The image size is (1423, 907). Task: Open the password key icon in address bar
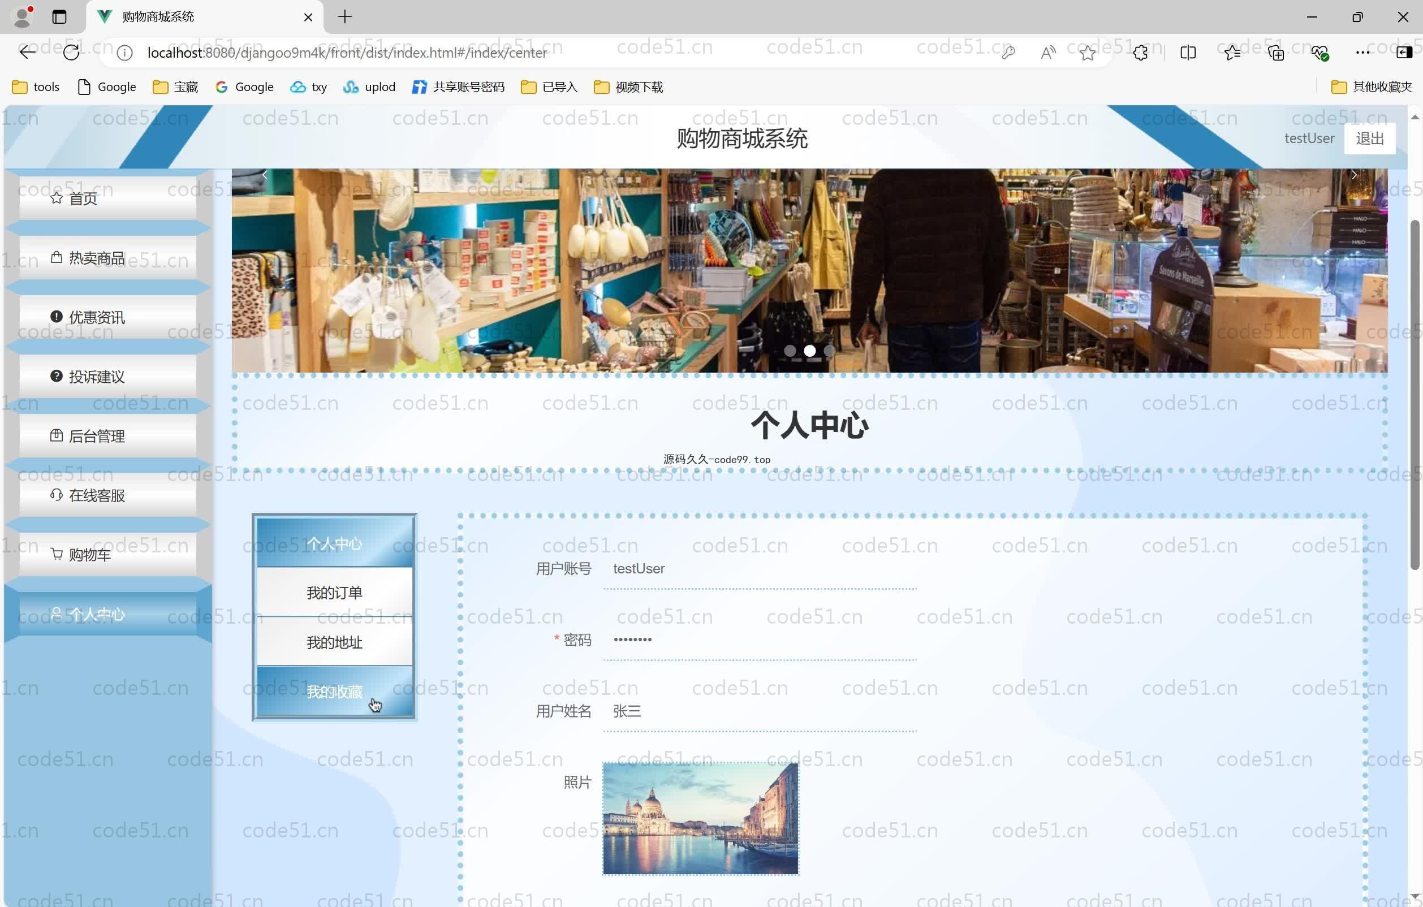pyautogui.click(x=1008, y=53)
